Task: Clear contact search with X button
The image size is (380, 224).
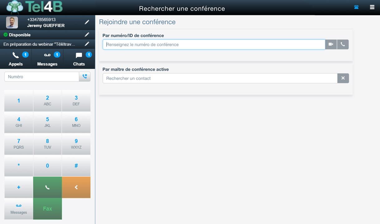Action: point(343,78)
